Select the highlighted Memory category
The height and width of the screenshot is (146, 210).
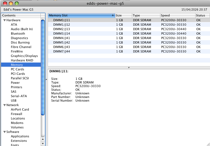click(x=21, y=65)
